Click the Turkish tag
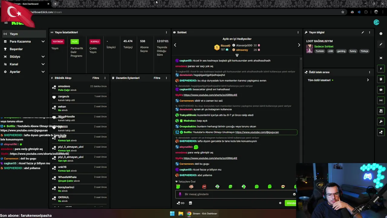The image size is (387, 218). (320, 51)
